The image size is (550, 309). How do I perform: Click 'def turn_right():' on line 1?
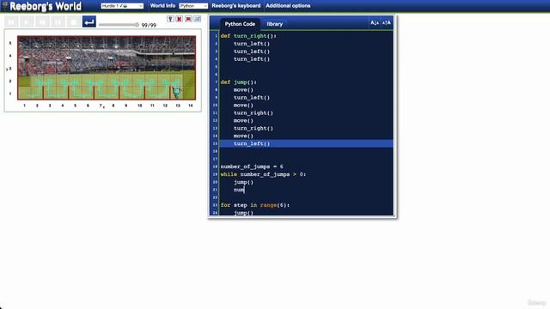pos(248,36)
